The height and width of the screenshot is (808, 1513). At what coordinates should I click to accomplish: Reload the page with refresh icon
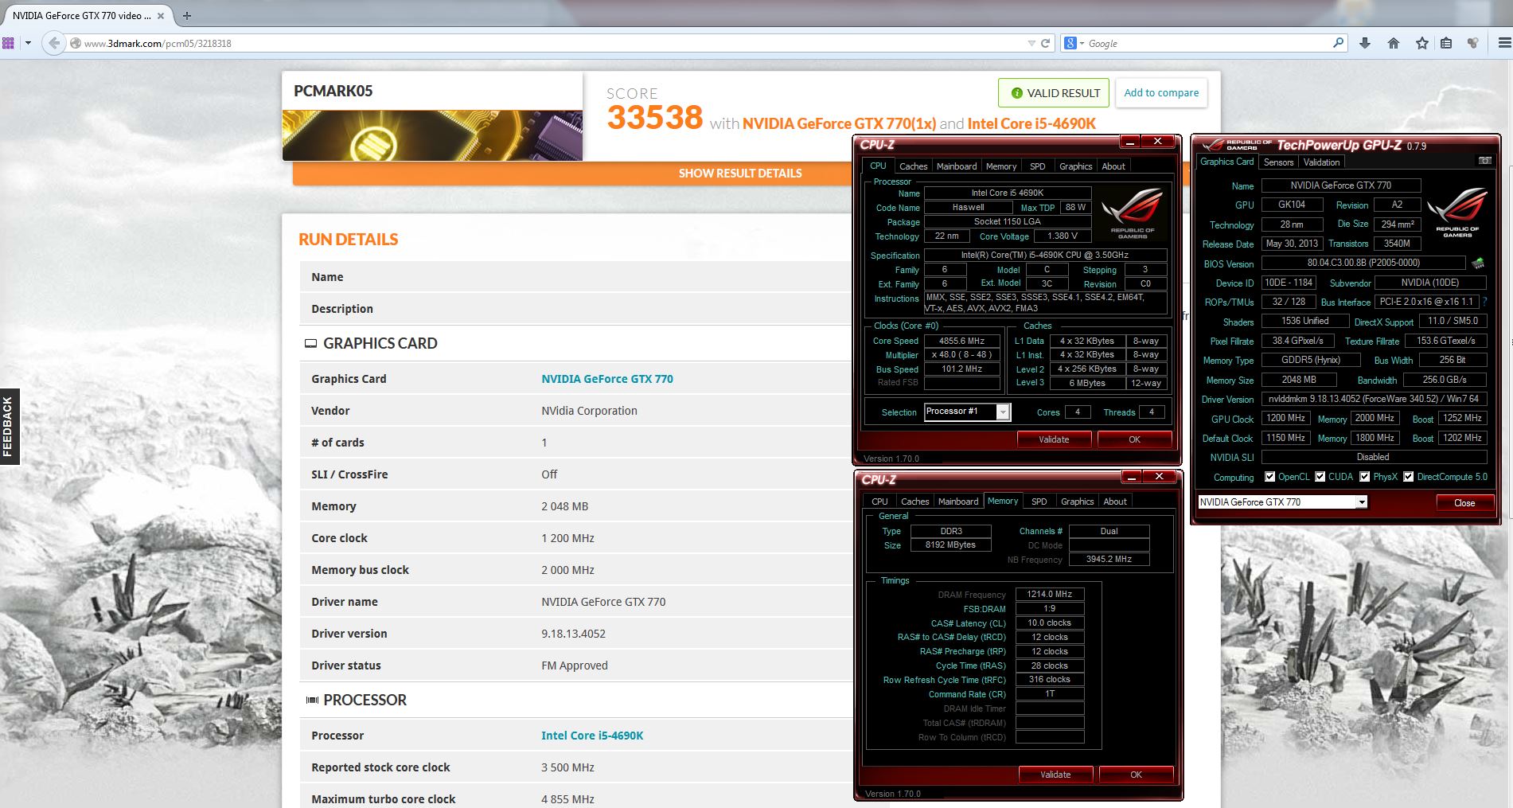click(1046, 43)
